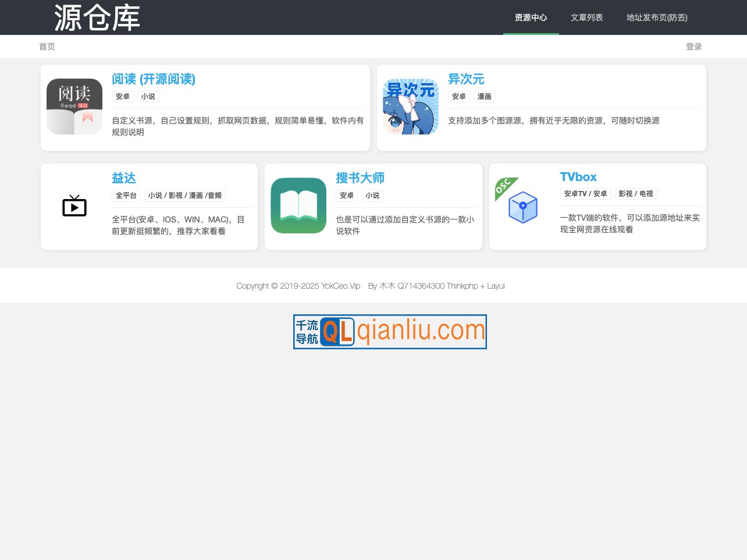
Task: Click the 源仓库 site logo
Action: [97, 17]
